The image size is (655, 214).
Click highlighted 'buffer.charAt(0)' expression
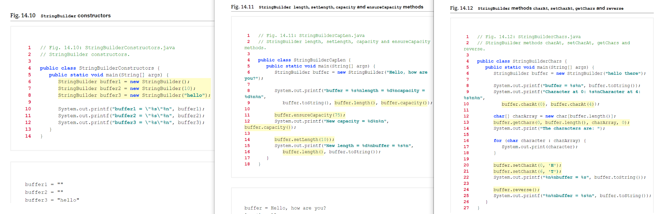point(523,104)
